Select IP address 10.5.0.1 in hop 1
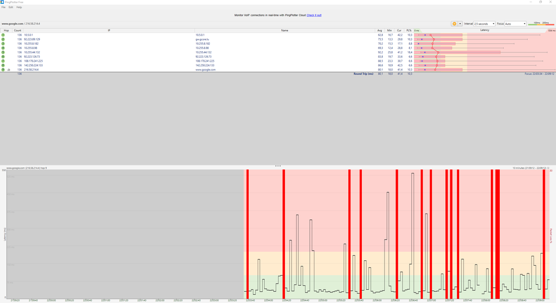Image resolution: width=556 pixels, height=303 pixels. coord(28,35)
